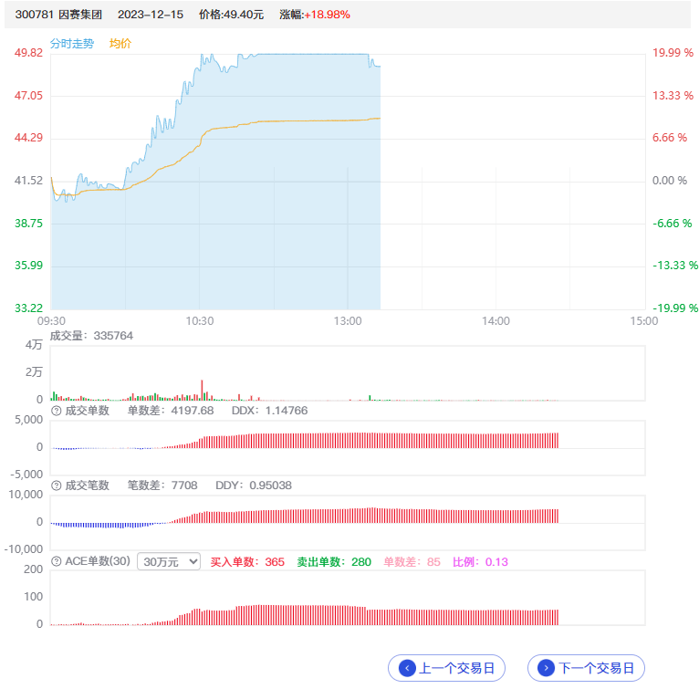Screen dimensions: 699x689
Task: Open the help icon next to ACE单数(30)
Action: [57, 561]
